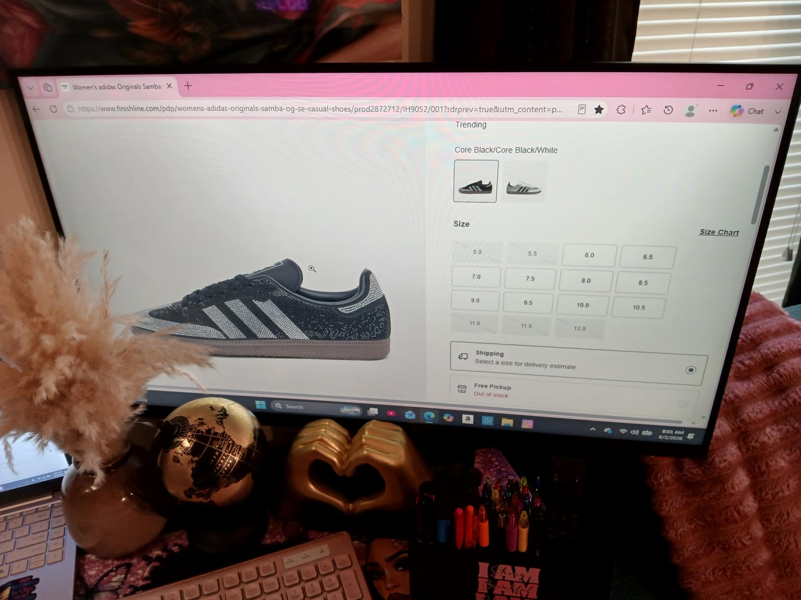801x600 pixels.
Task: Select the white Samba colorway thumbnail
Action: (524, 182)
